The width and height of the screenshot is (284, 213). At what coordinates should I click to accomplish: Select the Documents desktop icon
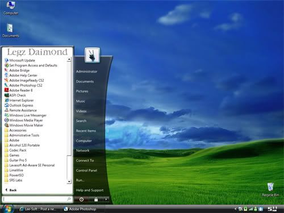tap(11, 31)
